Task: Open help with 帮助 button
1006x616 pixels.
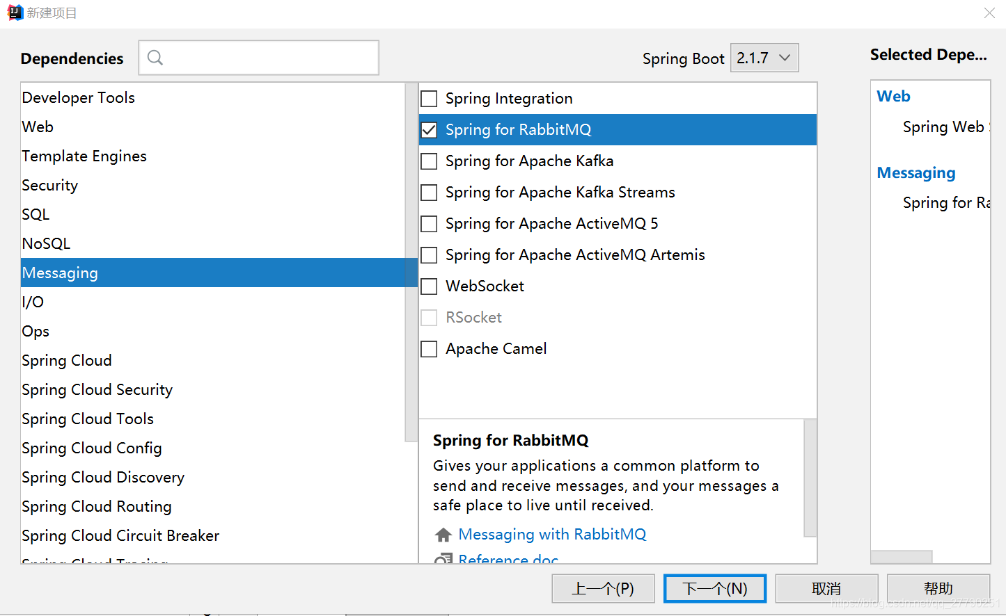Action: point(938,589)
